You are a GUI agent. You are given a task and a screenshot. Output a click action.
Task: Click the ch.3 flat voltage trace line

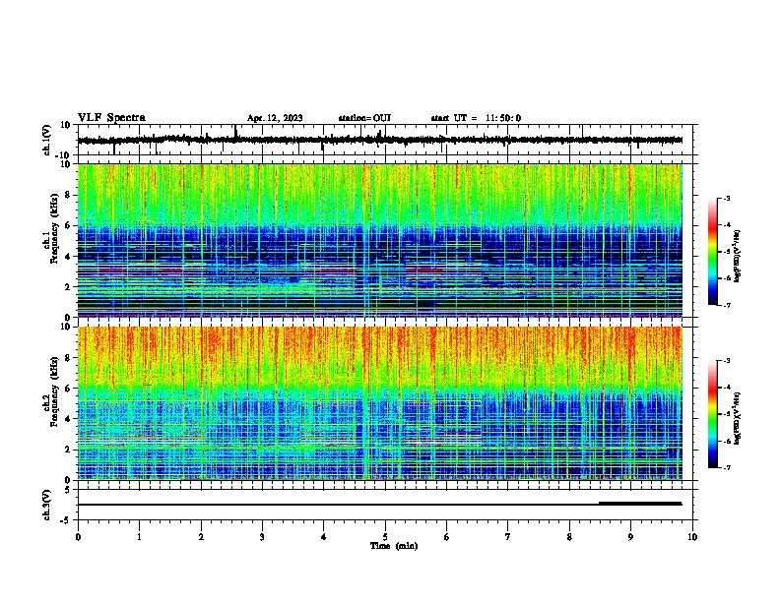[x=380, y=505]
